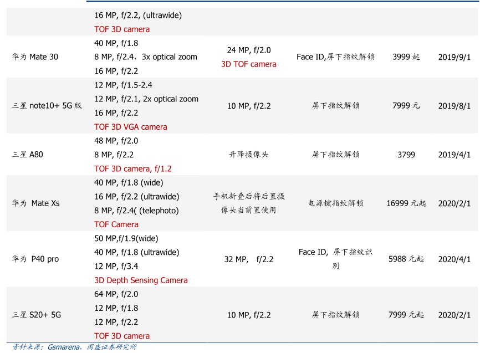Click the red 3D TOF camera text
480x353 pixels.
pyautogui.click(x=248, y=64)
